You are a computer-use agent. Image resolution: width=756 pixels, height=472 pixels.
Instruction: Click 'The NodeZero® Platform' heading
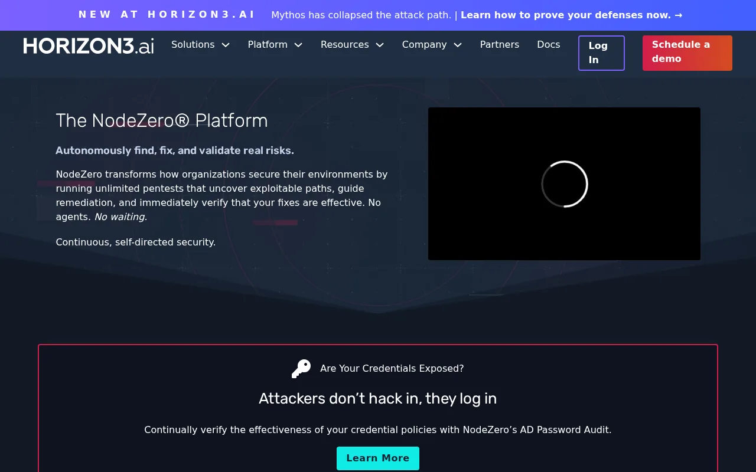(x=162, y=121)
